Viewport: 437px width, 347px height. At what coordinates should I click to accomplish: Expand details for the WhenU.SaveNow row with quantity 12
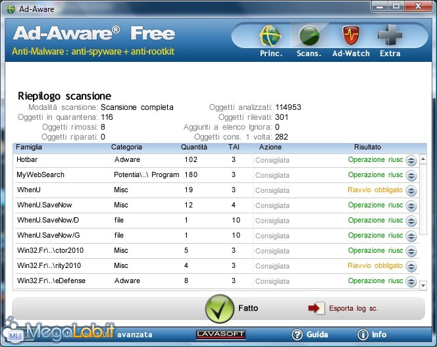[x=411, y=206]
